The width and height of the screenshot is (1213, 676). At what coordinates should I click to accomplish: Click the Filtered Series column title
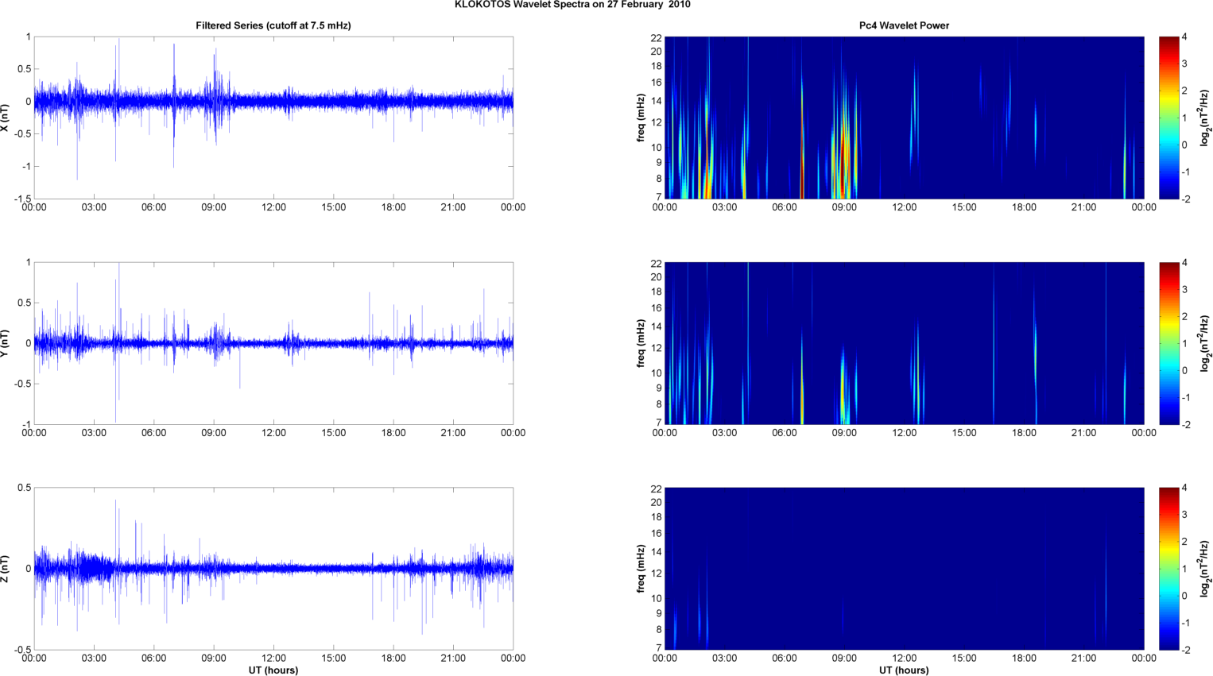pos(273,25)
